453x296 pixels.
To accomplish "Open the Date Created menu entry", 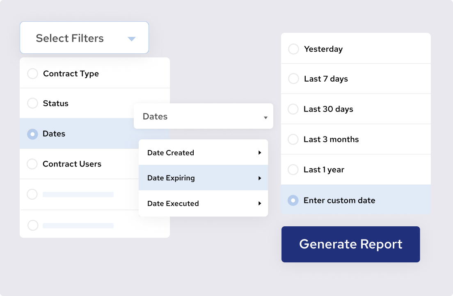I will click(x=171, y=152).
